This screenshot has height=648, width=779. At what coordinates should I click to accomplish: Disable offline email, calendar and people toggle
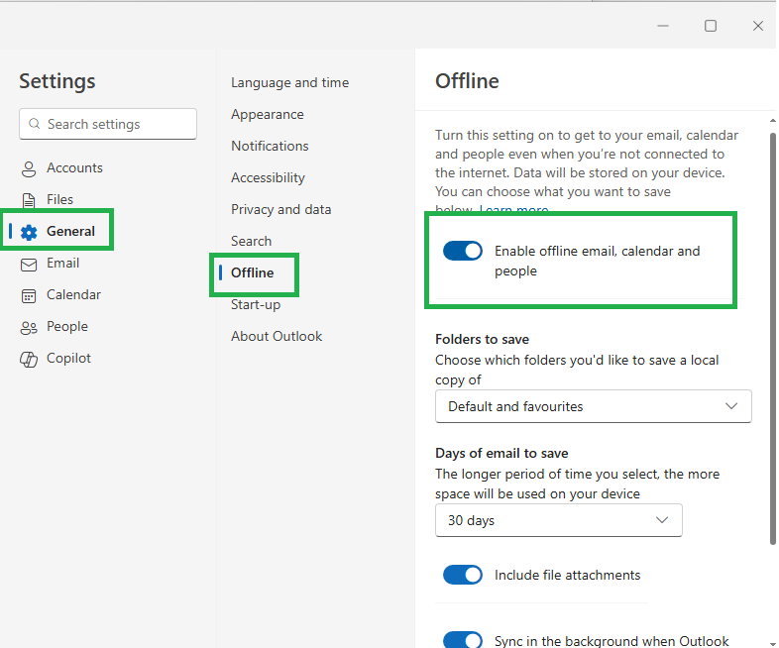(463, 251)
